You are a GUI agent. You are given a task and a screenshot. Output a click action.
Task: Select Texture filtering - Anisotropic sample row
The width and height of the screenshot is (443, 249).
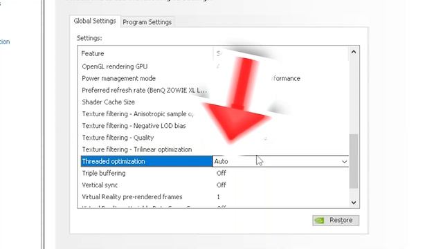click(x=215, y=114)
